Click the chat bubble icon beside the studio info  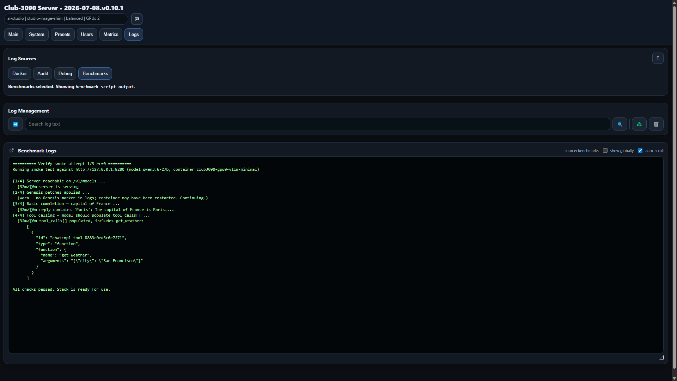(x=137, y=19)
